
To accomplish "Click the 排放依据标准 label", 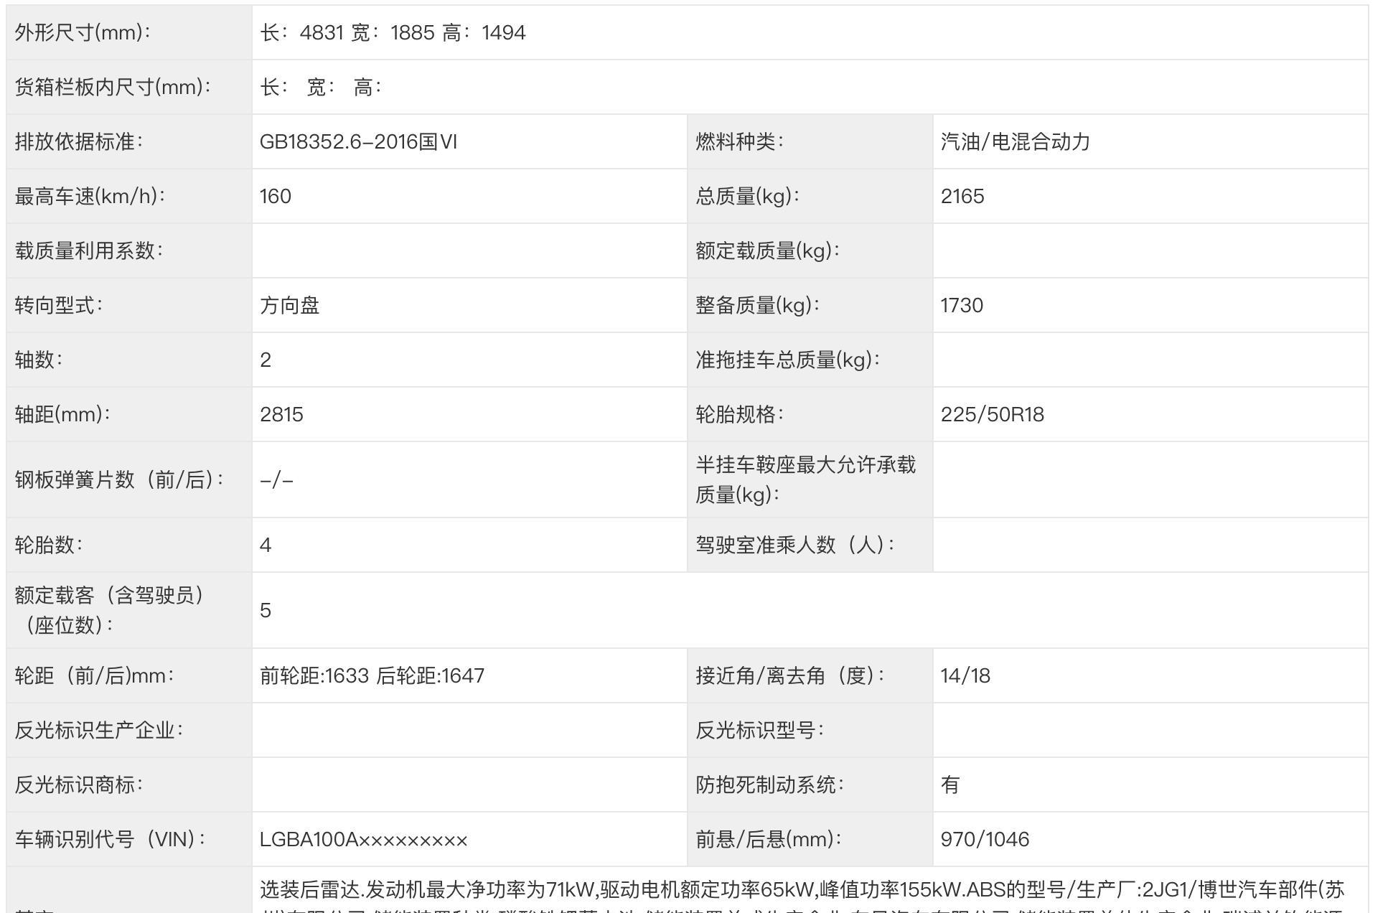I will click(79, 142).
